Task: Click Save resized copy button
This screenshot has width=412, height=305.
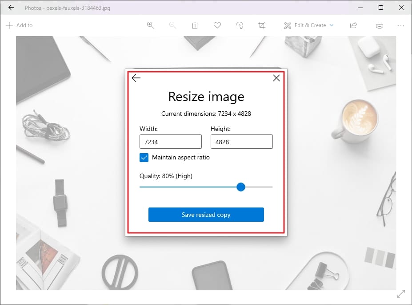Action: (x=206, y=215)
